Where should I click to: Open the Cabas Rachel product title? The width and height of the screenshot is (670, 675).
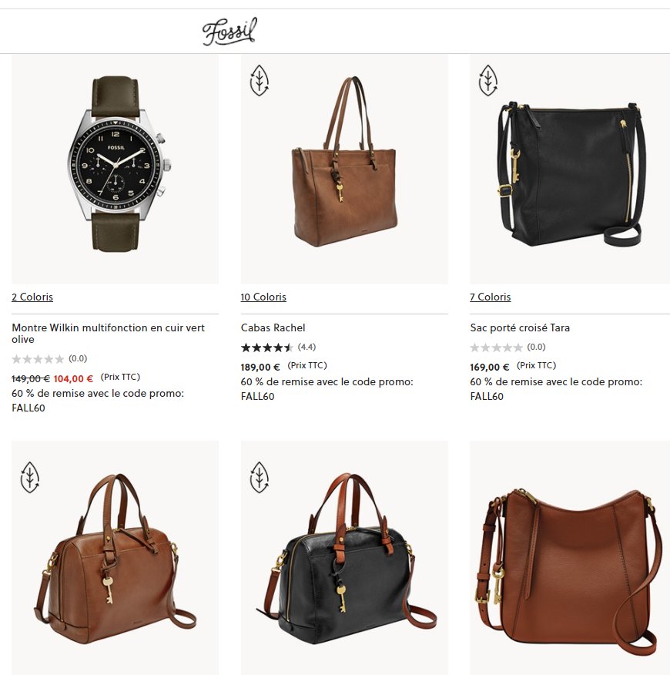click(273, 327)
